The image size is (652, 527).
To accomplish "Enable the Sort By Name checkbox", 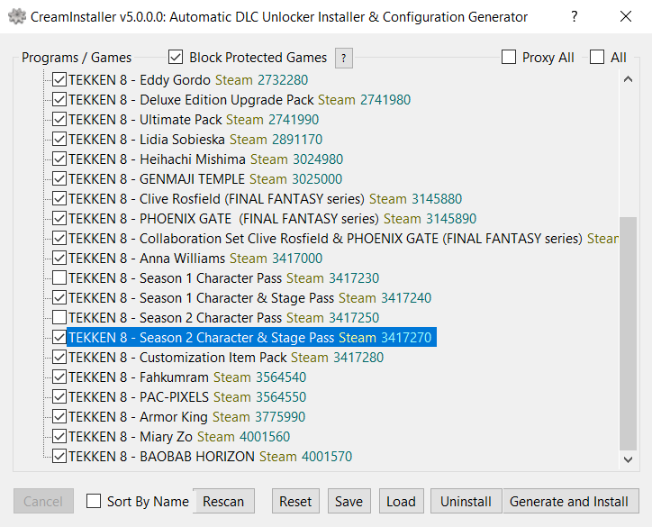I will coord(94,501).
